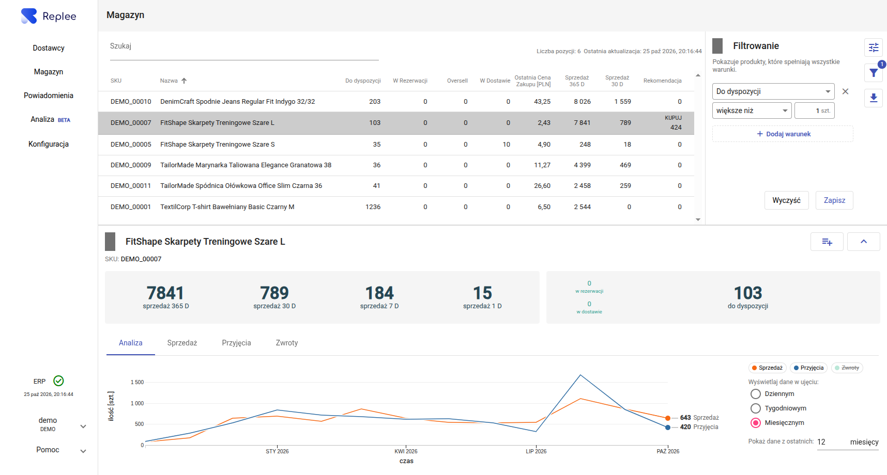Toggle the Sprzedaż chart series
This screenshot has width=887, height=475.
(768, 368)
